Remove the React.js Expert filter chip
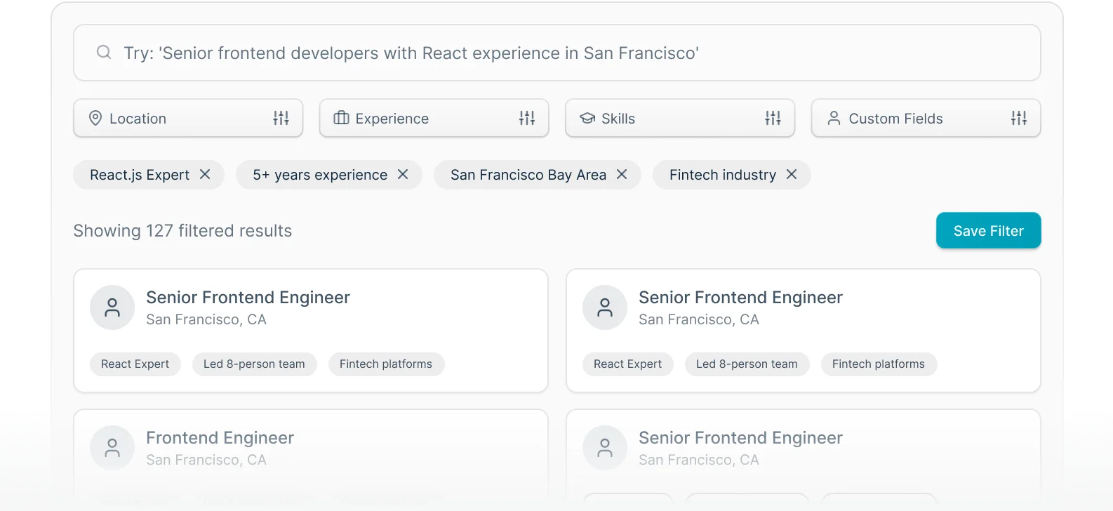 click(205, 174)
